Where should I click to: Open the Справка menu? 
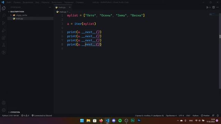pos(79,2)
